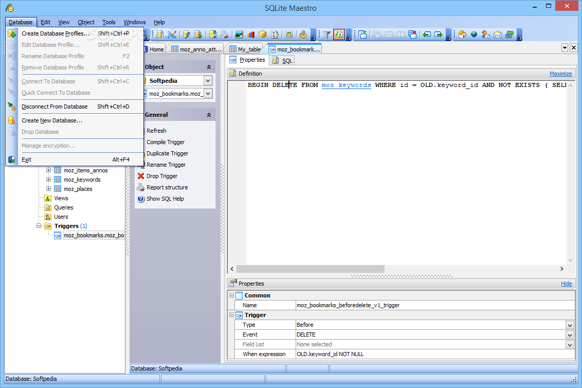
Task: Toggle the highlighted tree-view toolbar button
Action: (339, 34)
